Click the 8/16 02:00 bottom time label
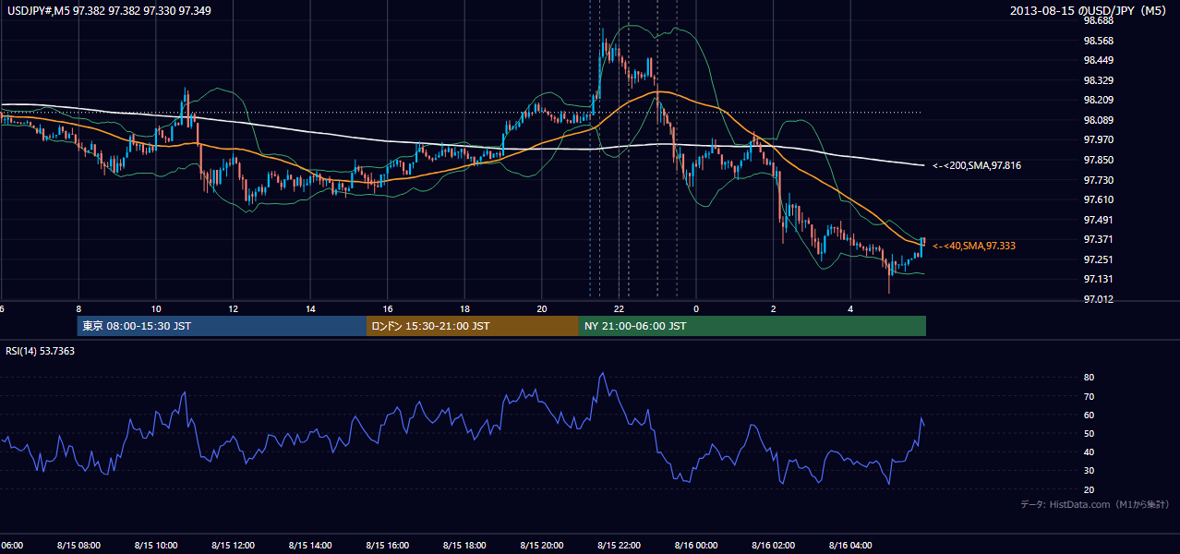The image size is (1180, 554). coord(773,546)
